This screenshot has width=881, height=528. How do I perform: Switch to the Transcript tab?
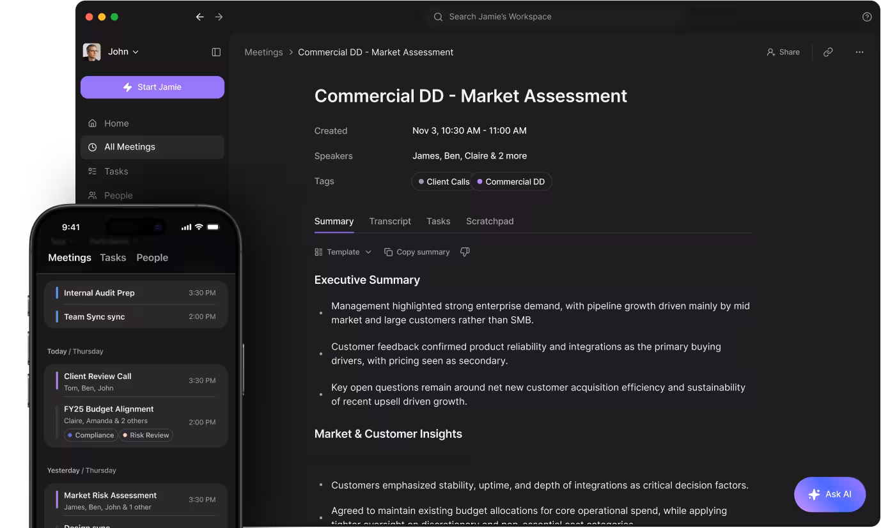pos(390,221)
